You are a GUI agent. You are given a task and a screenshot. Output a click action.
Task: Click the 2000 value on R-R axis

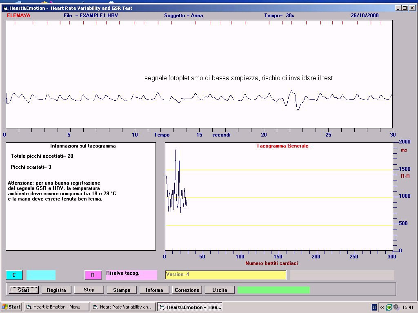(405, 142)
